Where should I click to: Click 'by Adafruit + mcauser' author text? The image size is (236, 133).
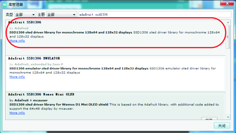28,100
